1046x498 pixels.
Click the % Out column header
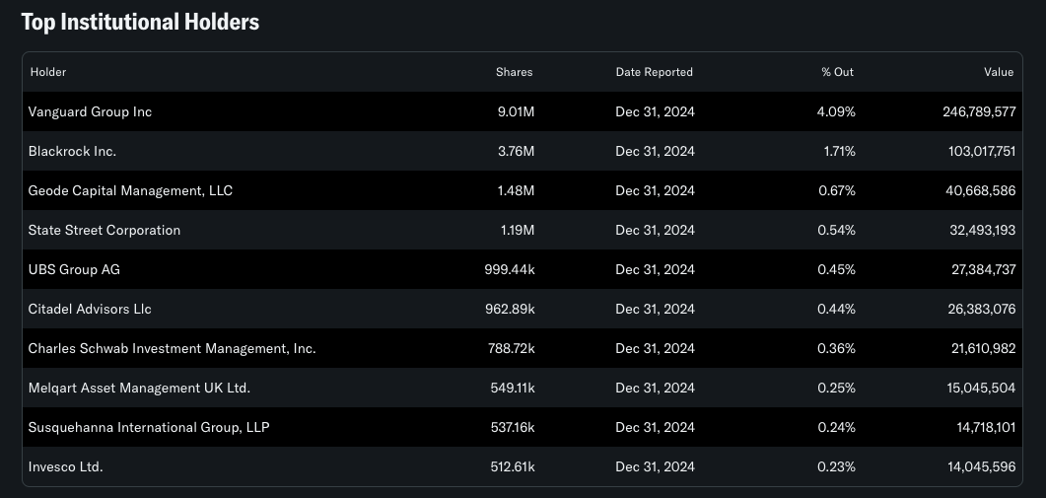coord(837,72)
